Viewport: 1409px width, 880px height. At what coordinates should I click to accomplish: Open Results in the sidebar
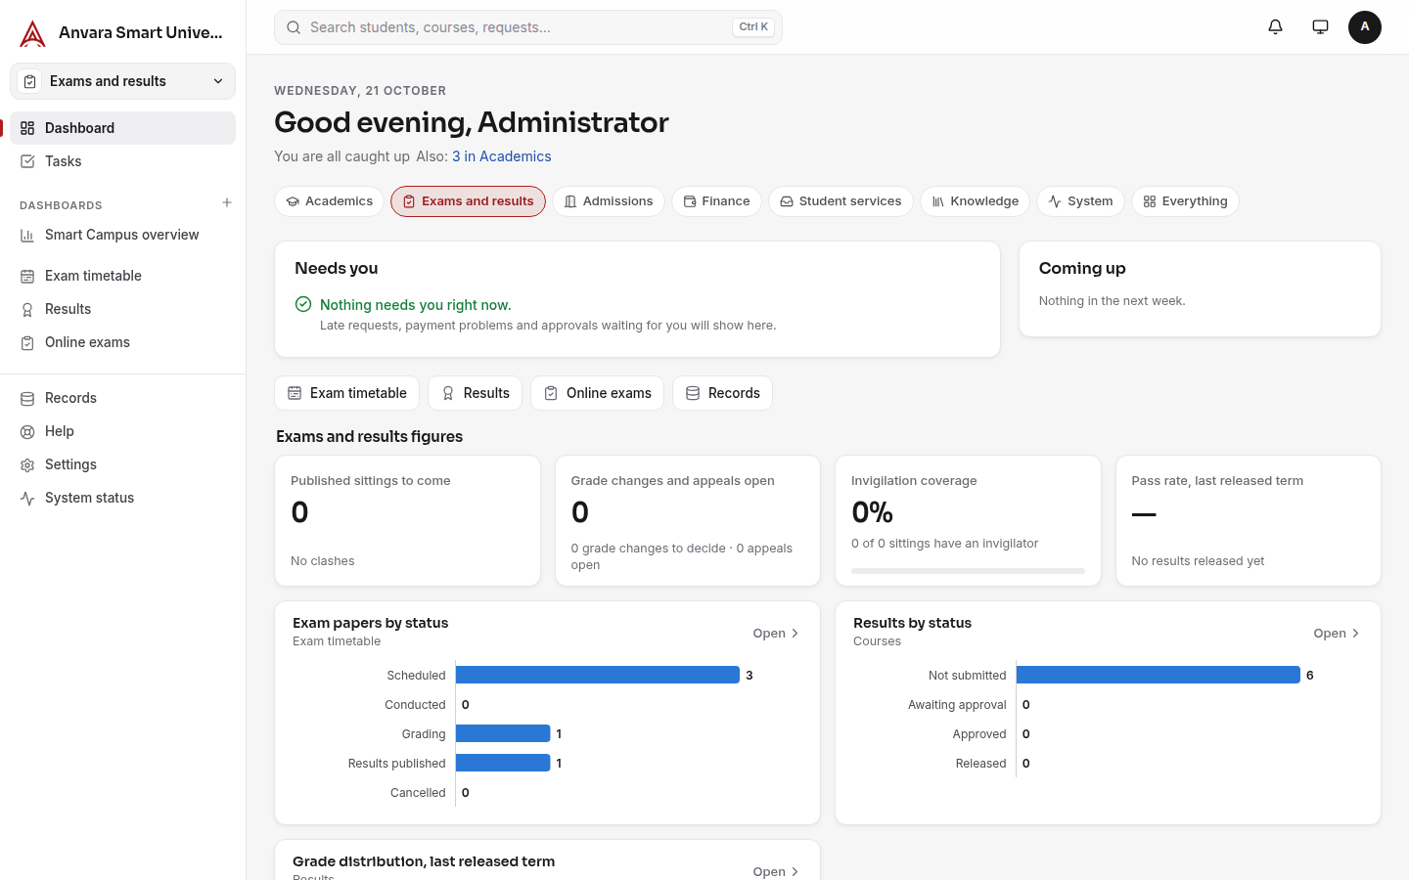pos(122,309)
